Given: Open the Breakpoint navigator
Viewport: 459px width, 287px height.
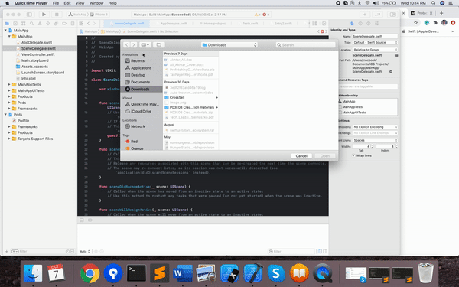Looking at the screenshot, I should [64, 24].
